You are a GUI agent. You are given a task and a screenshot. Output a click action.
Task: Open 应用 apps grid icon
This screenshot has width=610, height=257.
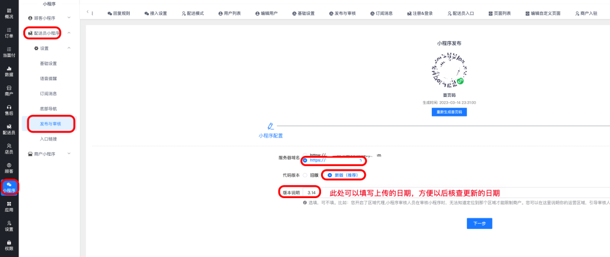click(9, 206)
